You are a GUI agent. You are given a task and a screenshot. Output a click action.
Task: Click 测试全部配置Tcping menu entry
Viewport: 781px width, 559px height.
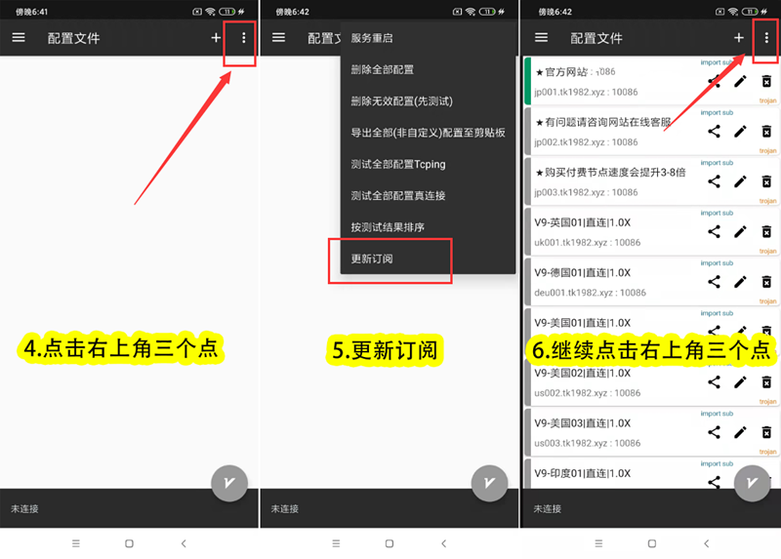tap(398, 164)
